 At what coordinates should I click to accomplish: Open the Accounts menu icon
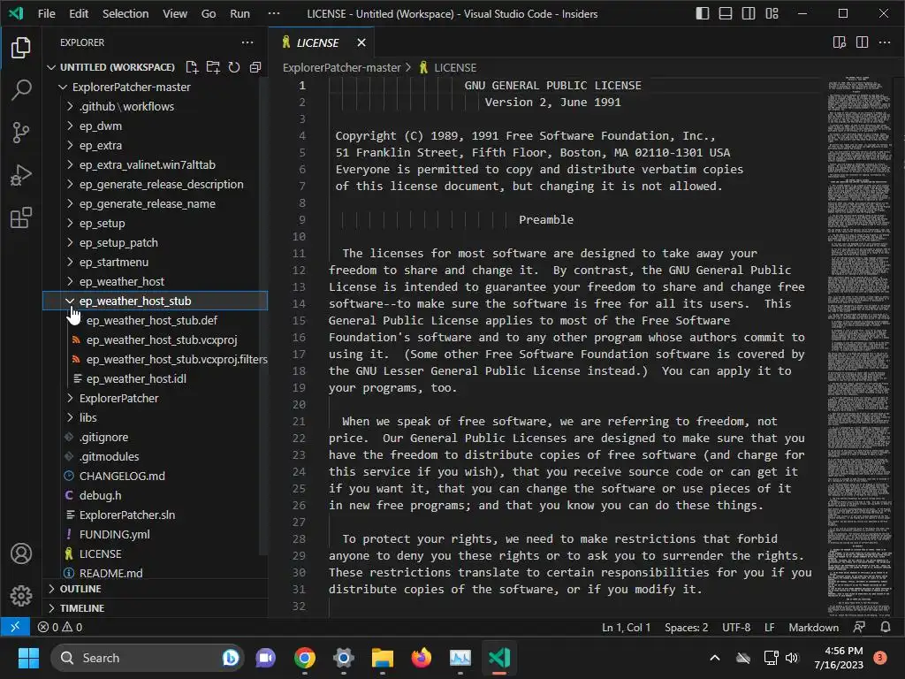[x=21, y=553]
